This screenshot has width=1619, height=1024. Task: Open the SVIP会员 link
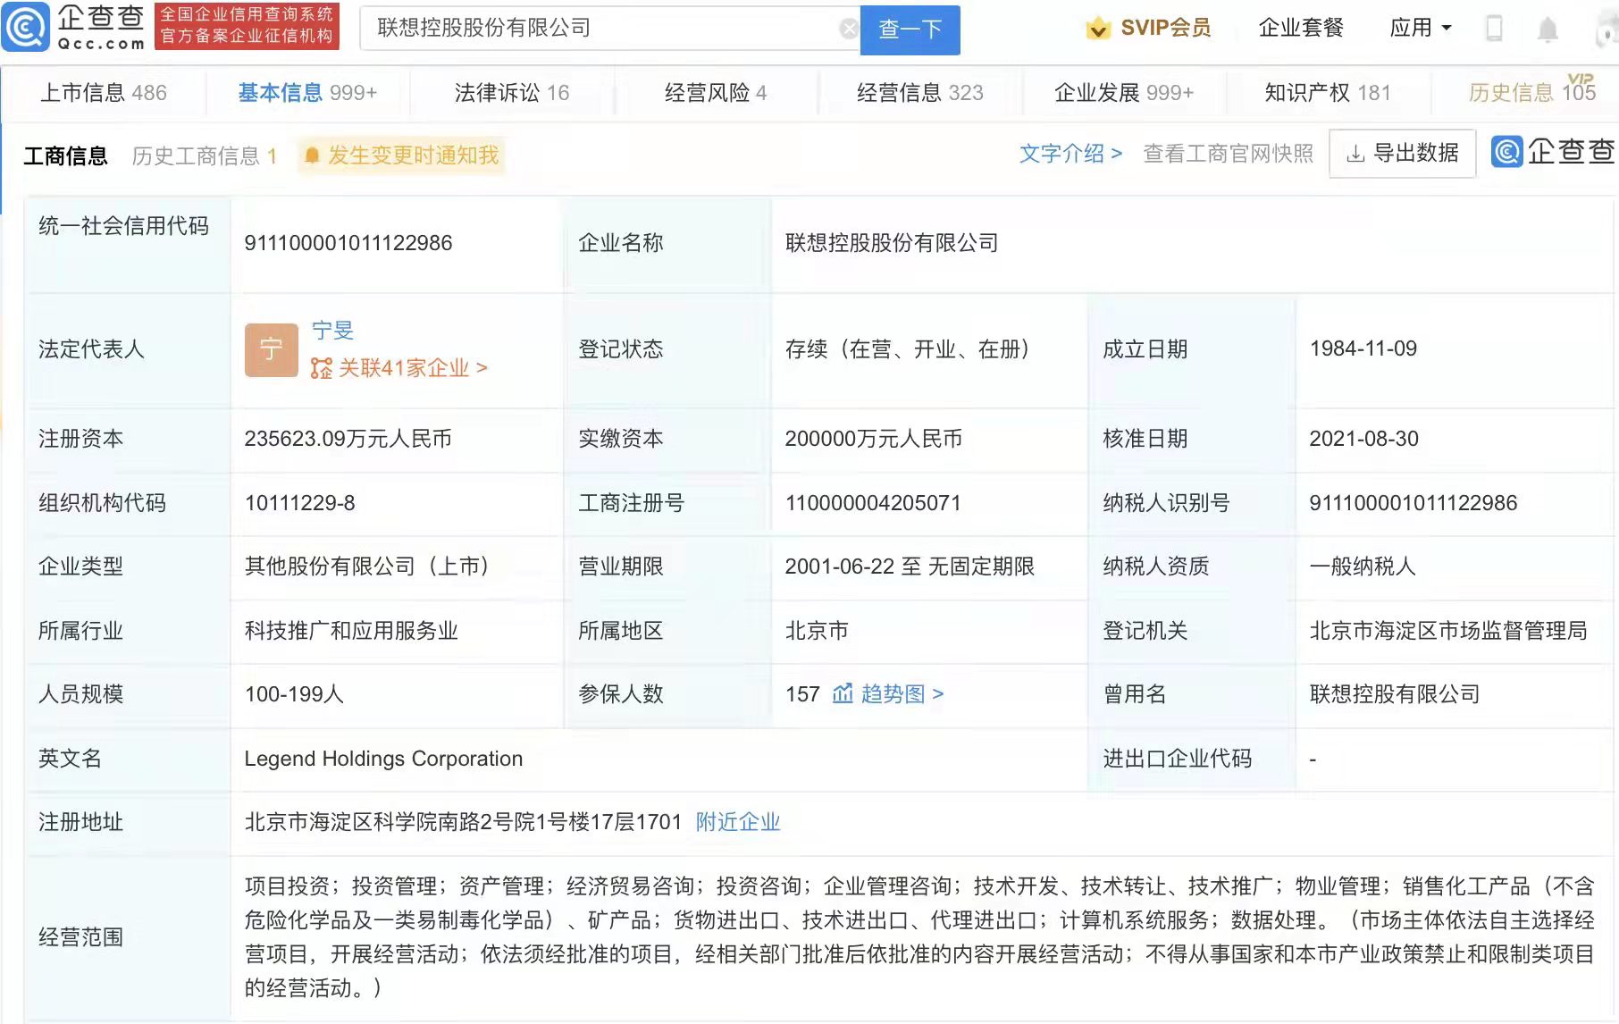1165,28
